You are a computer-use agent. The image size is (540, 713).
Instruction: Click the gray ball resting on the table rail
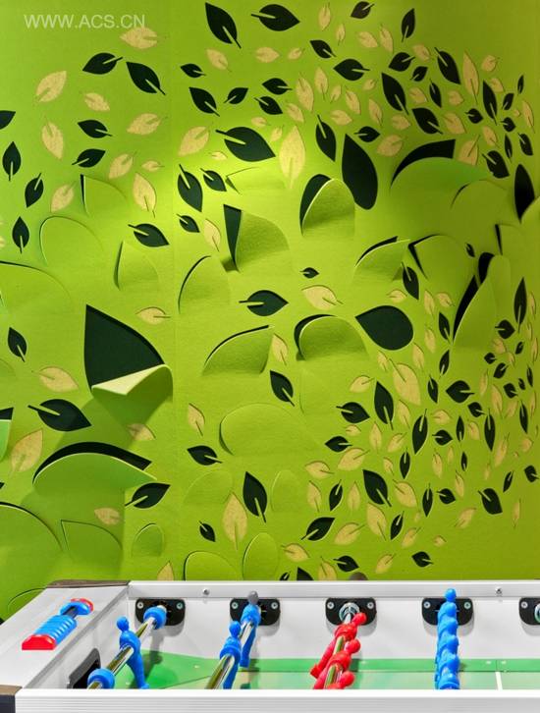point(252,597)
